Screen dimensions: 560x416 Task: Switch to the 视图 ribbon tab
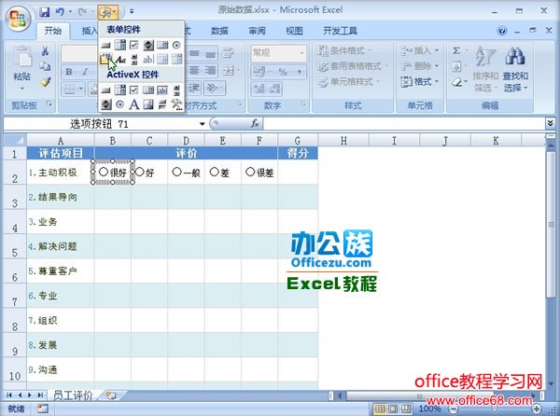[294, 31]
